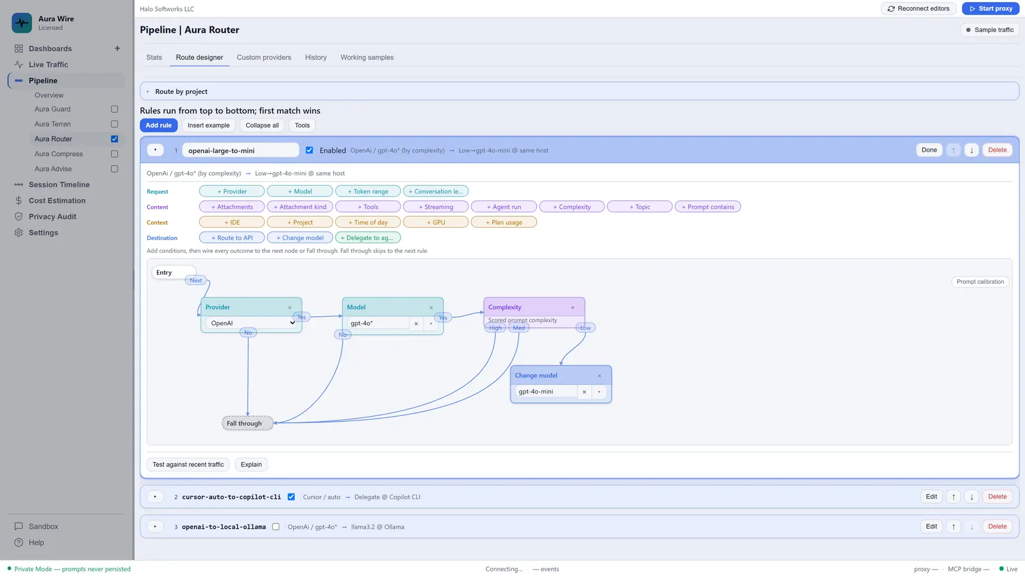Select the Fall through node
1025x576 pixels.
[x=247, y=424]
